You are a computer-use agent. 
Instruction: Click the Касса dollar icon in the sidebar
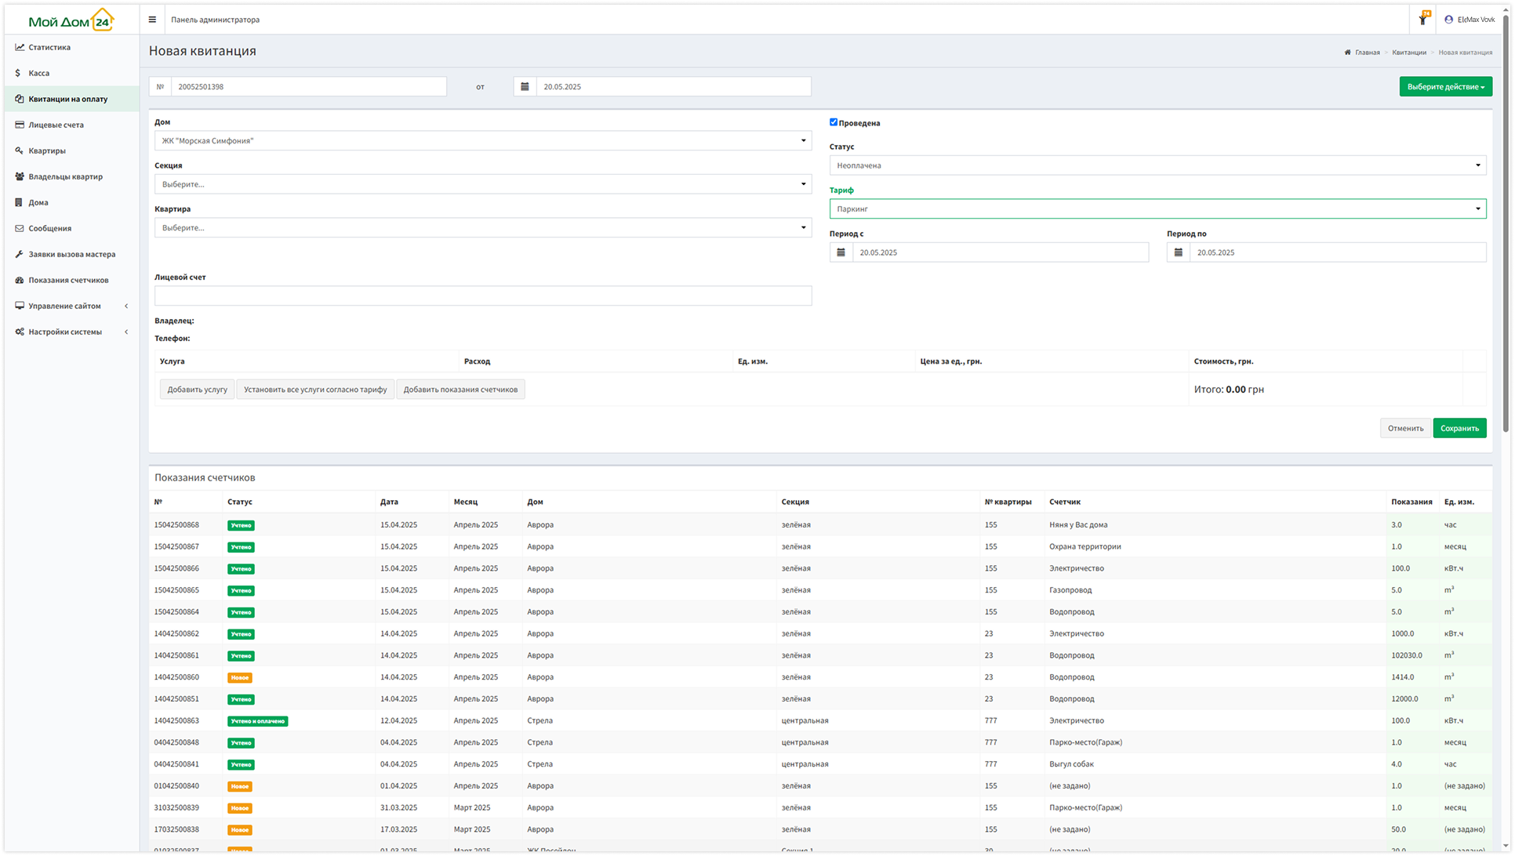pyautogui.click(x=19, y=73)
